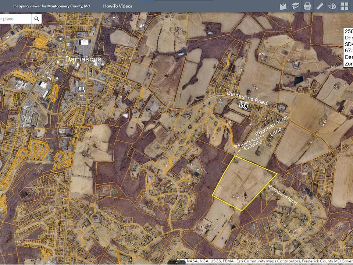Image resolution: width=353 pixels, height=265 pixels.
Task: Click the Damascus Road label
Action: [247, 98]
